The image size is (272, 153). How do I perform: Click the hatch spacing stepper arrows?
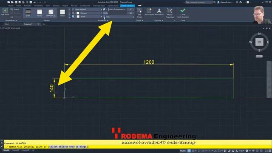click(133, 17)
